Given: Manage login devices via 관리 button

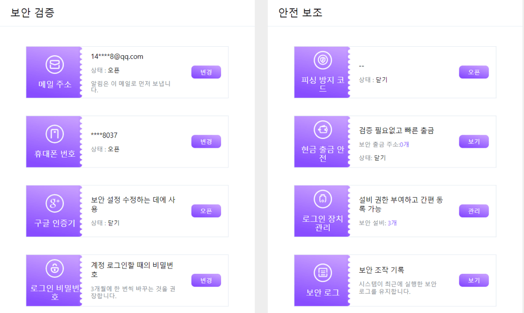Looking at the screenshot, I should (473, 211).
